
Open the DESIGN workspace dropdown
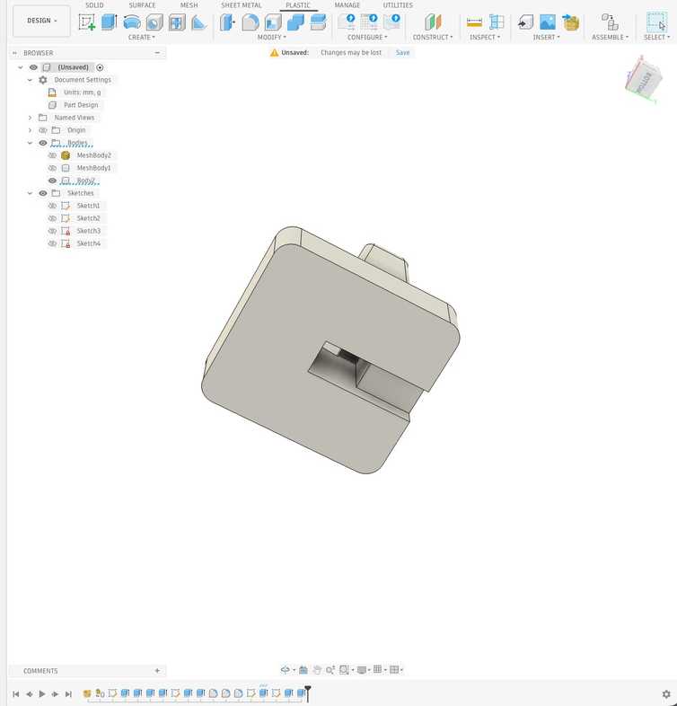[41, 21]
